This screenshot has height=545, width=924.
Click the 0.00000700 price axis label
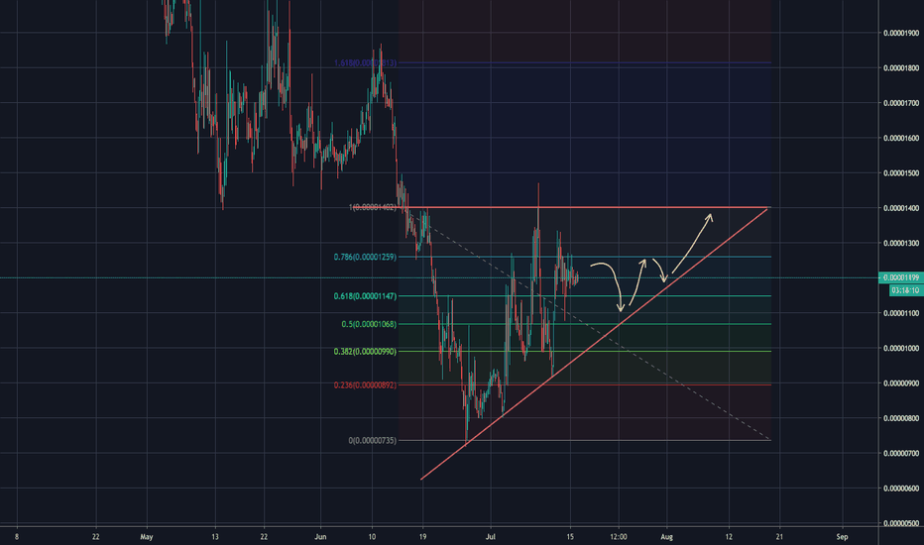901,454
